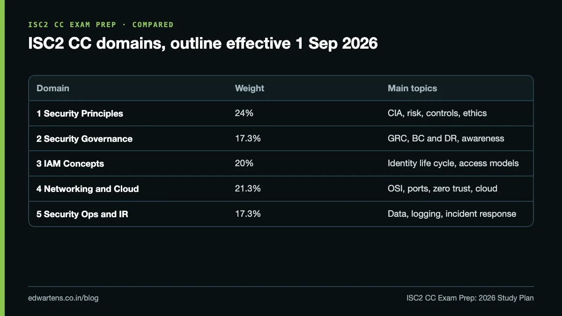Click Identity life cycle, access models cell

pos(453,164)
